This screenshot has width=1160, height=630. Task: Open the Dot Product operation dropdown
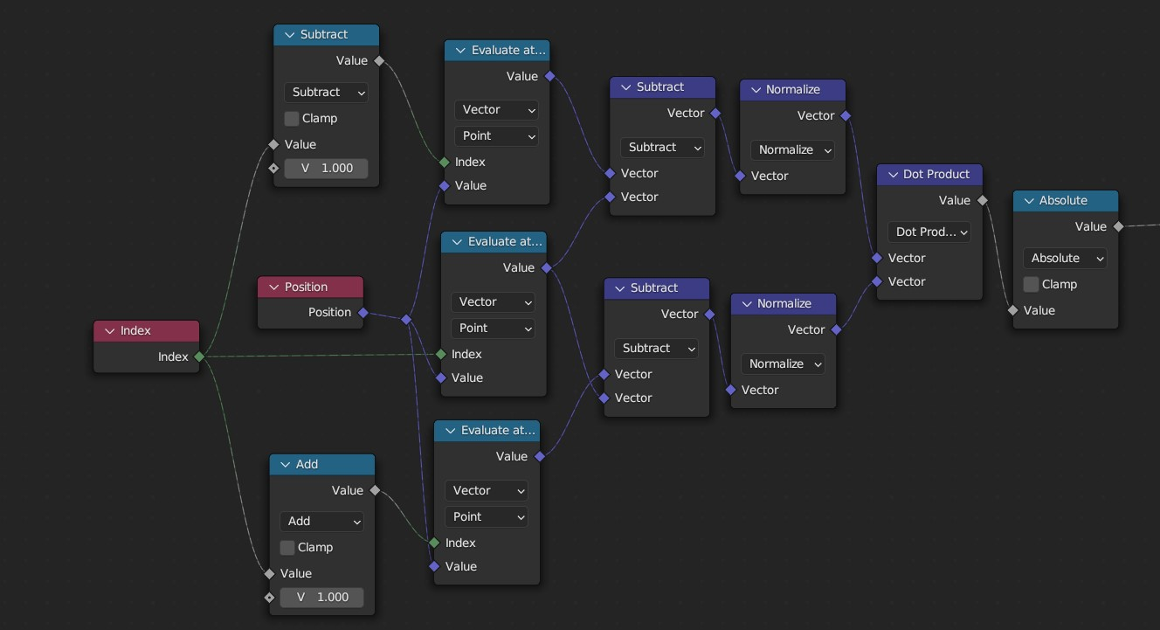point(929,232)
